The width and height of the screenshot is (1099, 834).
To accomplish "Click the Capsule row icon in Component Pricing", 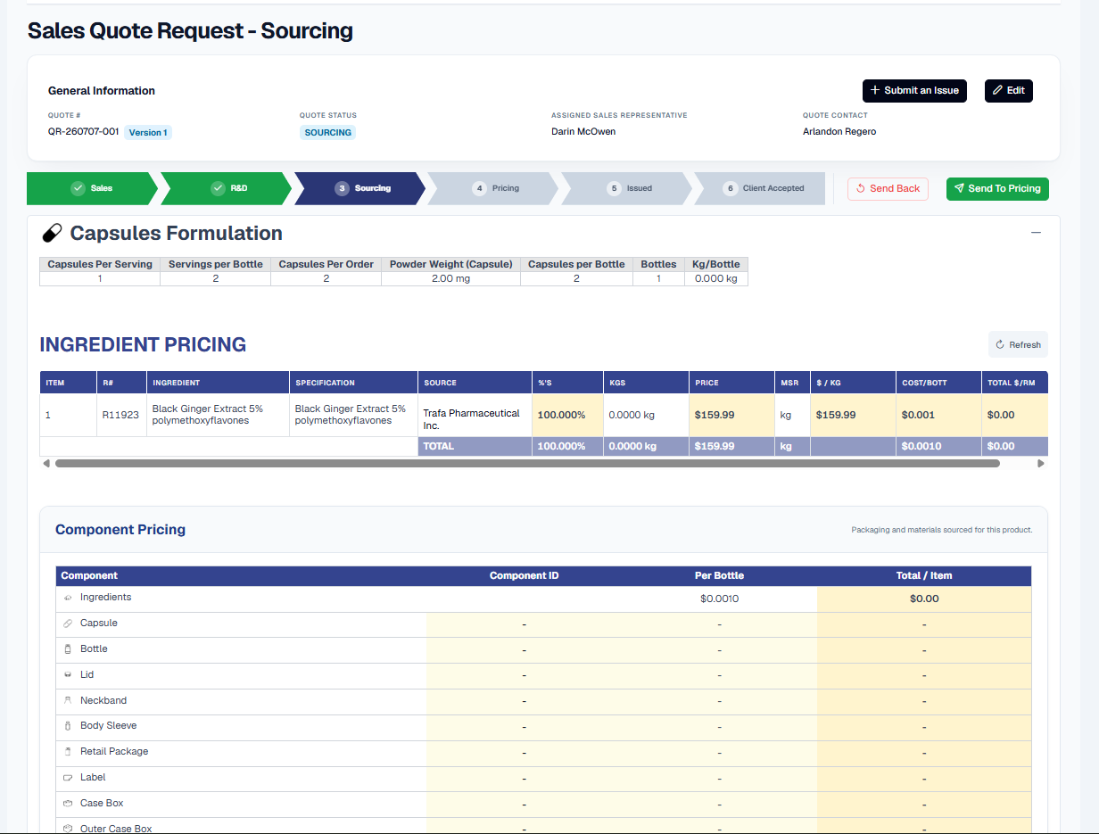I will tap(68, 623).
